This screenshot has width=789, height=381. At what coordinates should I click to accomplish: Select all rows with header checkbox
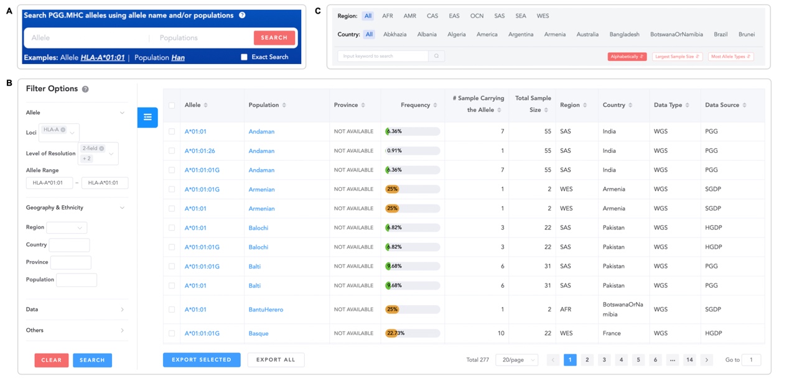172,106
